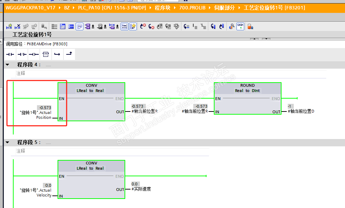Close all networks via toolbar icon
This screenshot has width=345, height=208.
tap(71, 26)
